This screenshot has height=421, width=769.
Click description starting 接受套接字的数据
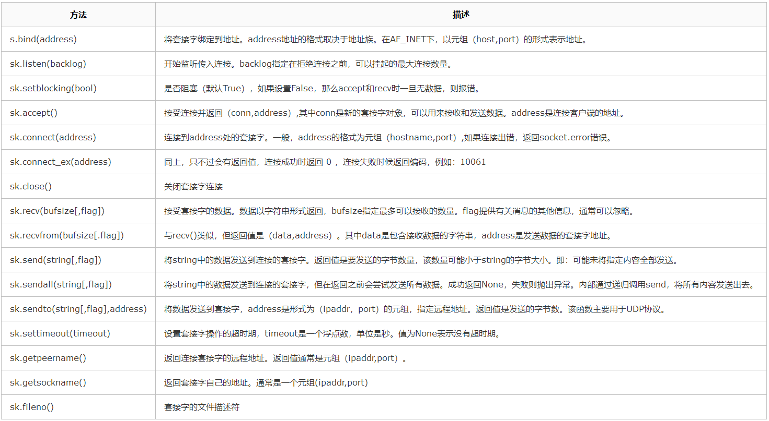(461, 211)
